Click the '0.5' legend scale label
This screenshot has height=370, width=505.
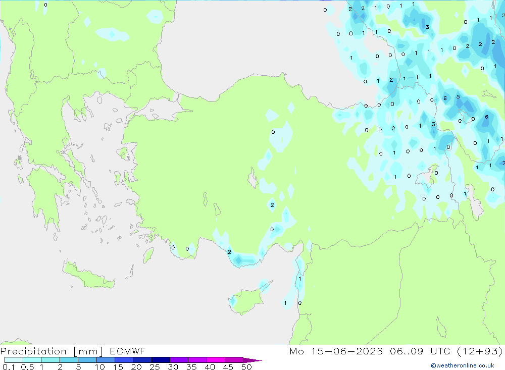coord(27,367)
